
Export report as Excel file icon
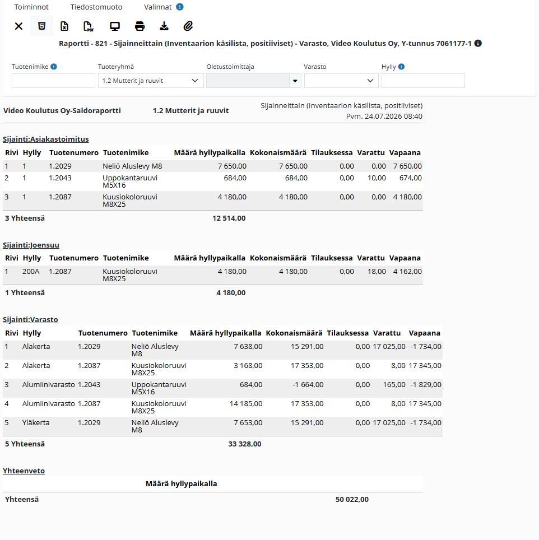pyautogui.click(x=64, y=26)
